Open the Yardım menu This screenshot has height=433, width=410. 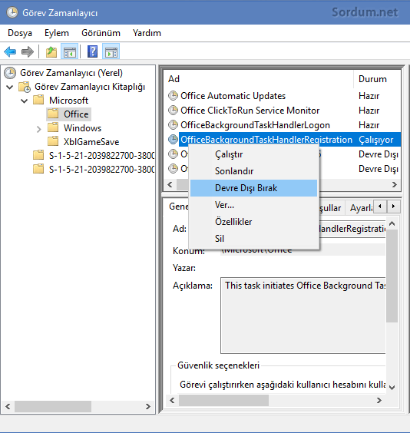[147, 33]
